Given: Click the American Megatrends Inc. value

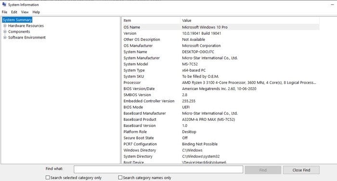Looking at the screenshot, I should 219,89.
